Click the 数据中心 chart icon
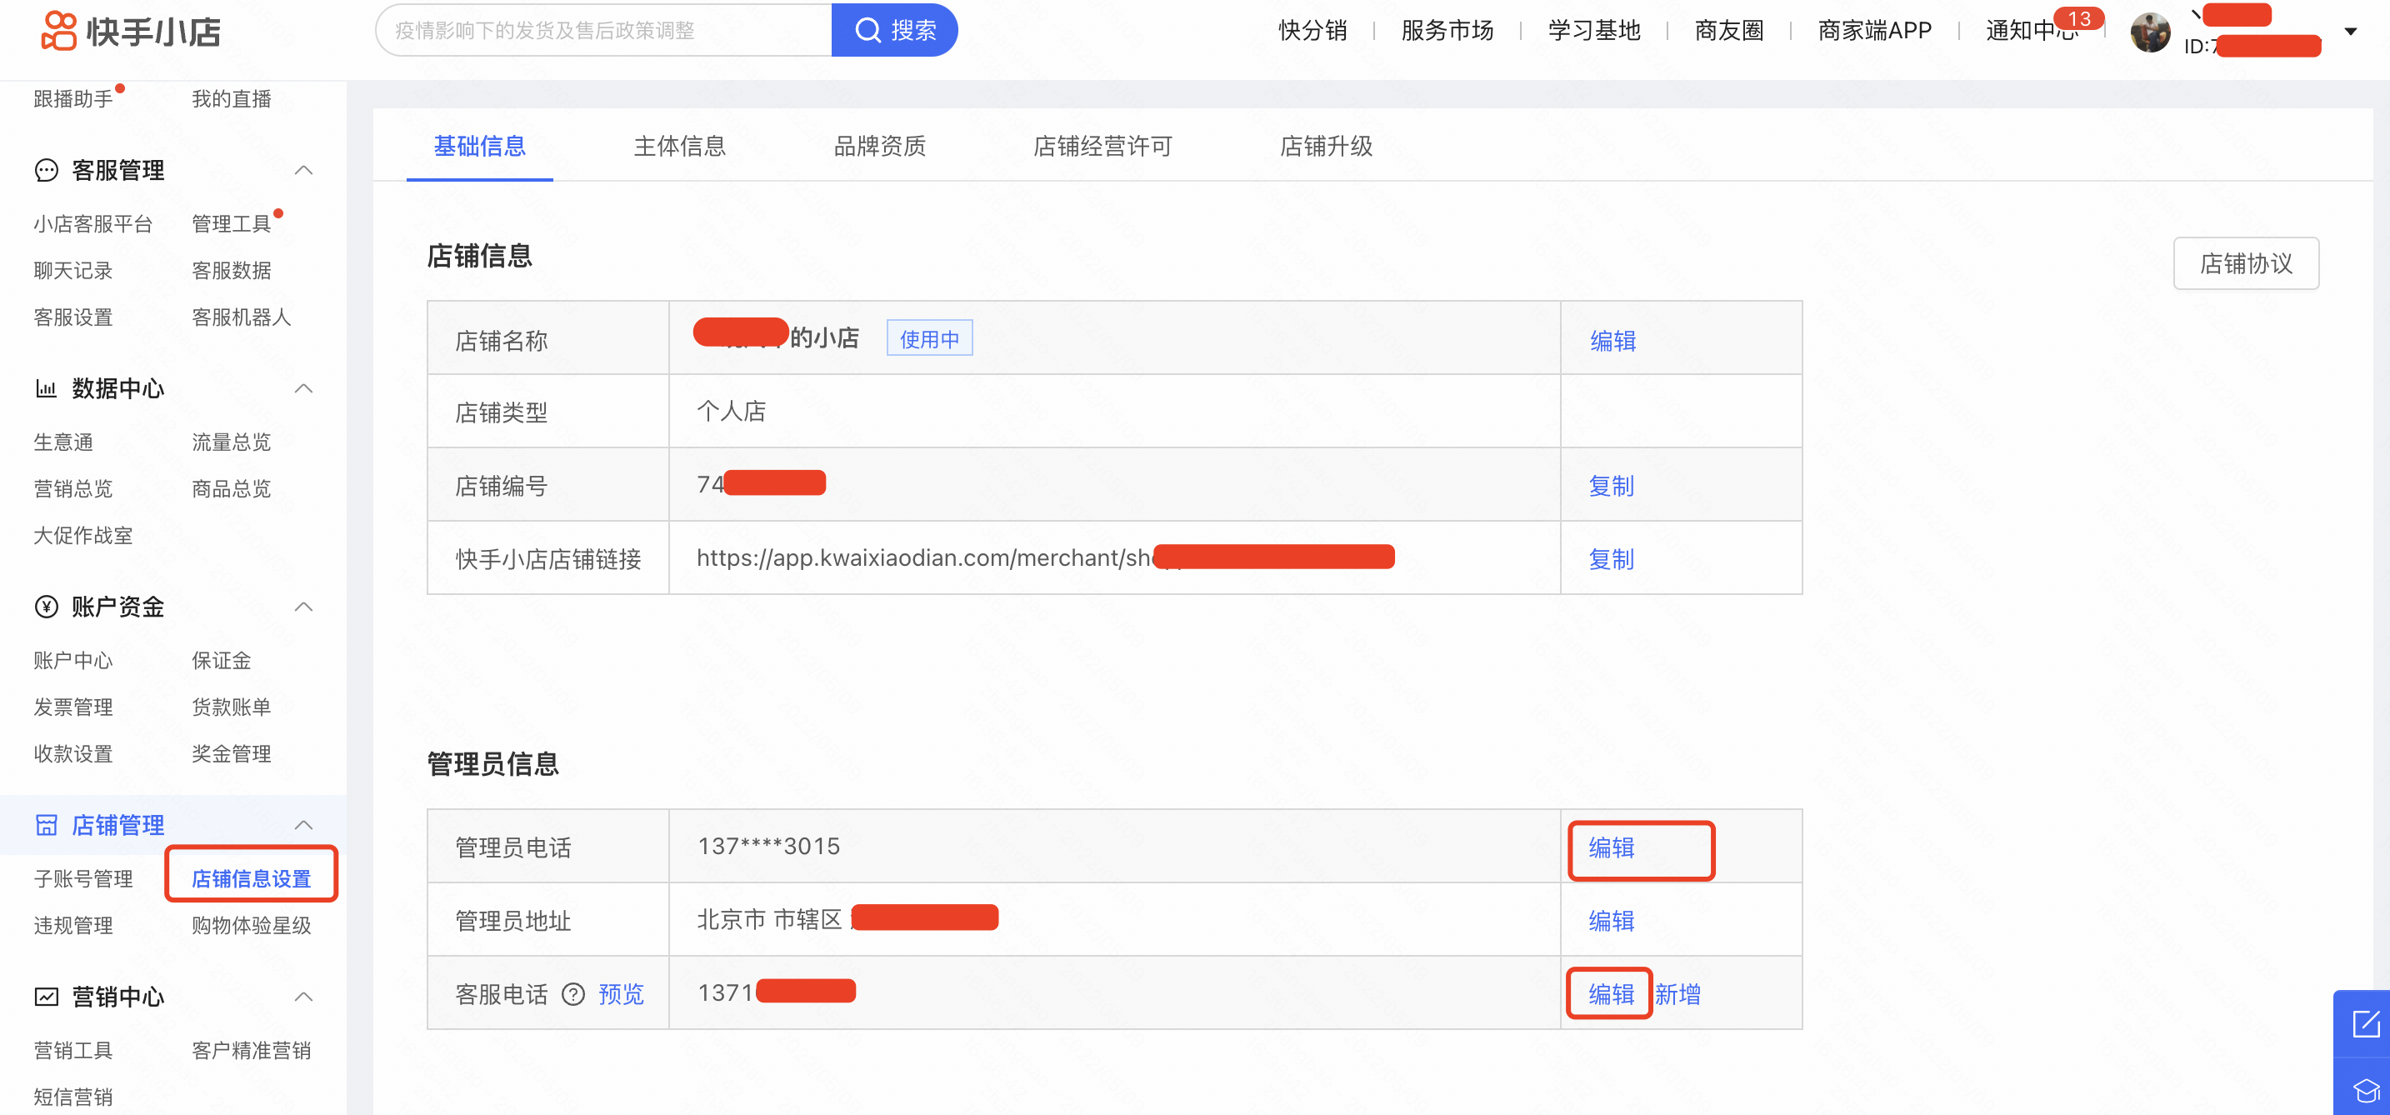 point(47,388)
